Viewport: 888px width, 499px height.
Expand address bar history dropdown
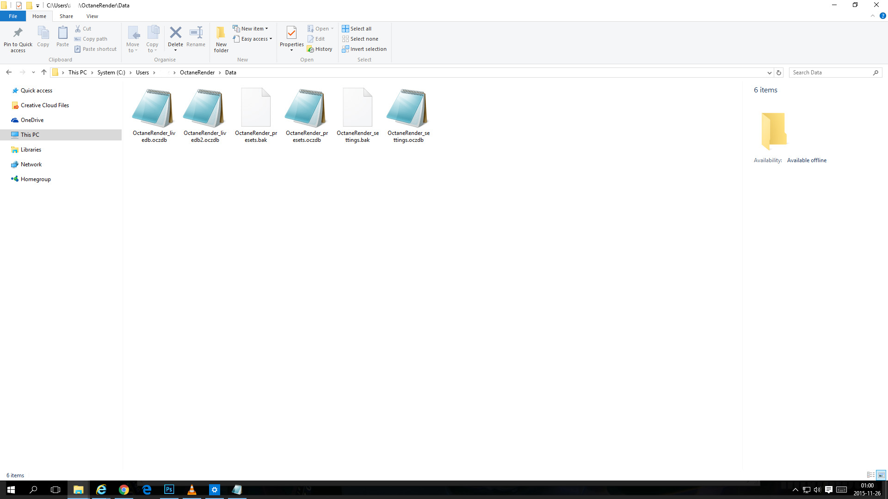tap(769, 73)
